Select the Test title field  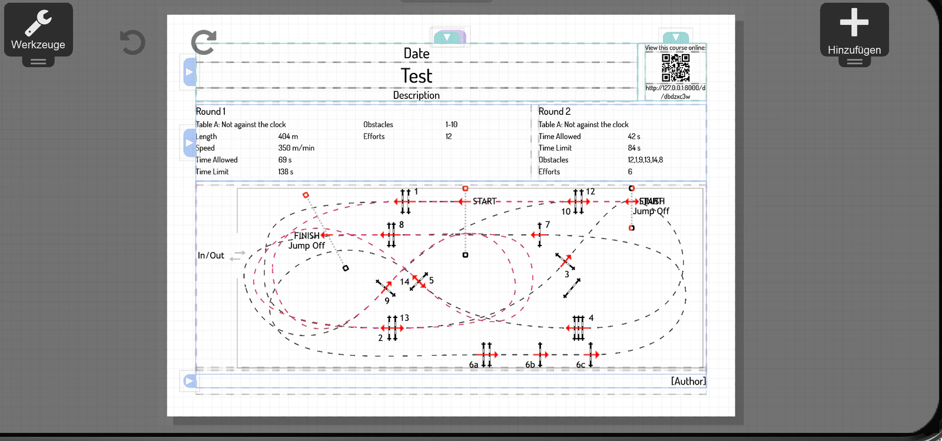416,75
